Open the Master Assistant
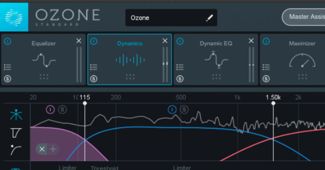This screenshot has height=170, width=325. [x=303, y=17]
